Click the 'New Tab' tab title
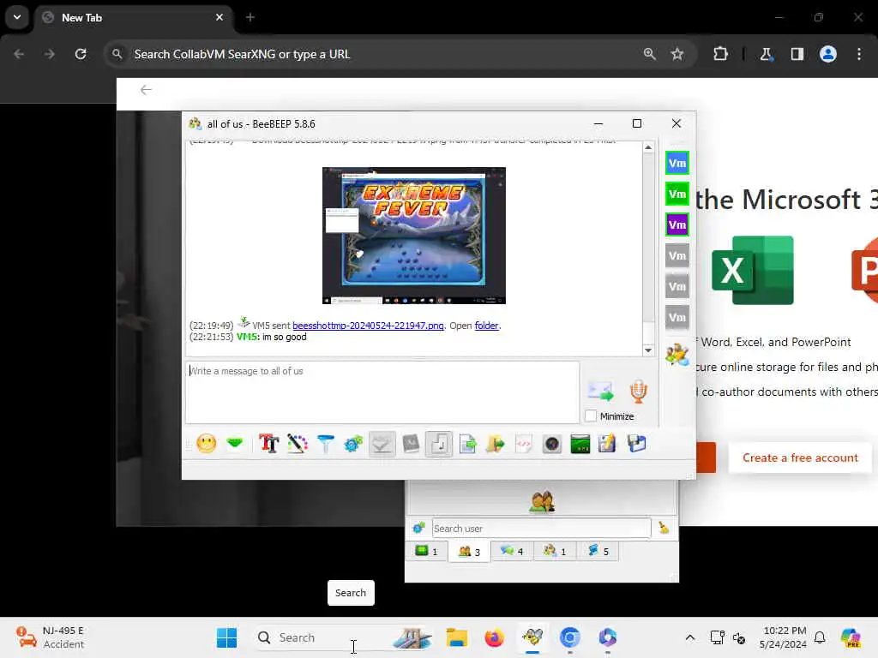Image resolution: width=878 pixels, height=658 pixels. click(81, 17)
